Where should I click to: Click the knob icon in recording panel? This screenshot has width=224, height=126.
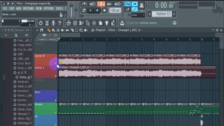(141, 5)
